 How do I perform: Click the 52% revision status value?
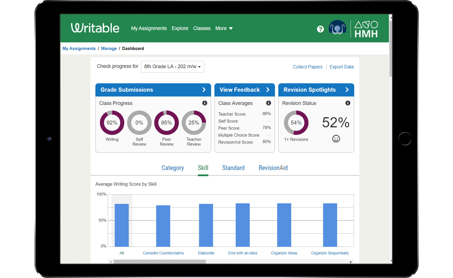(x=336, y=122)
